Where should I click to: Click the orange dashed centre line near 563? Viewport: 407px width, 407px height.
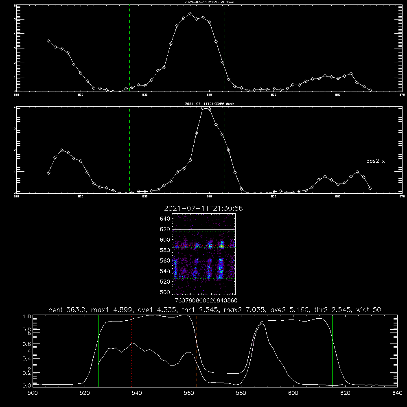[197, 351]
